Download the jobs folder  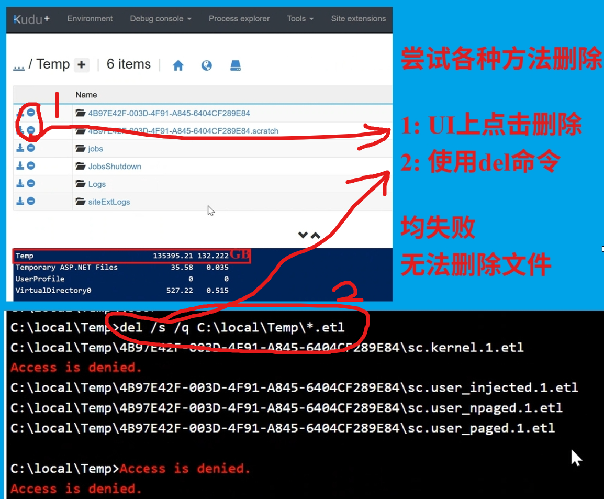(x=20, y=148)
